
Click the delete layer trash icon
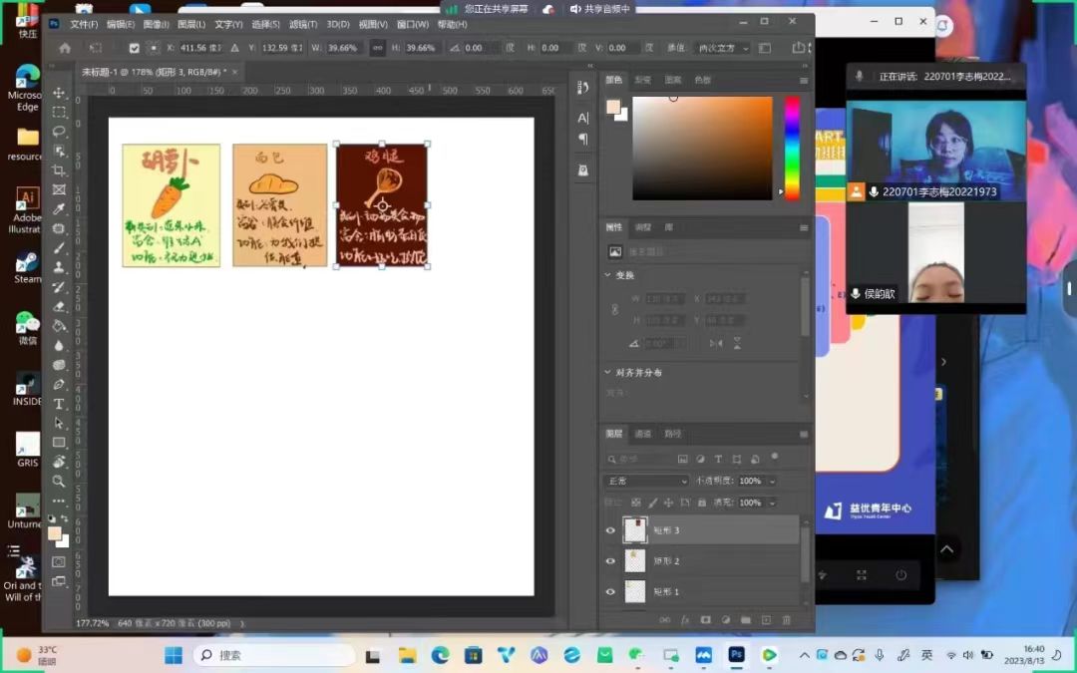pyautogui.click(x=786, y=620)
